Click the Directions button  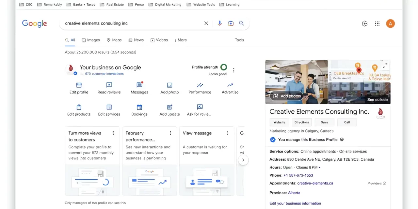tap(302, 122)
